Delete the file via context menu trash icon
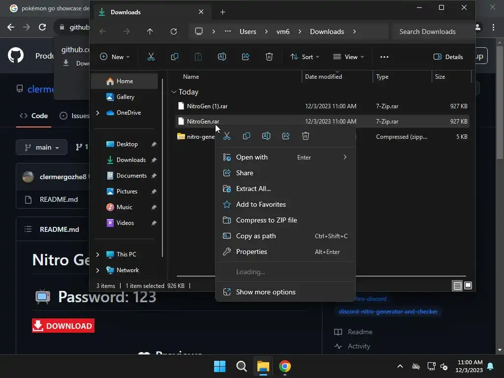 pos(305,136)
